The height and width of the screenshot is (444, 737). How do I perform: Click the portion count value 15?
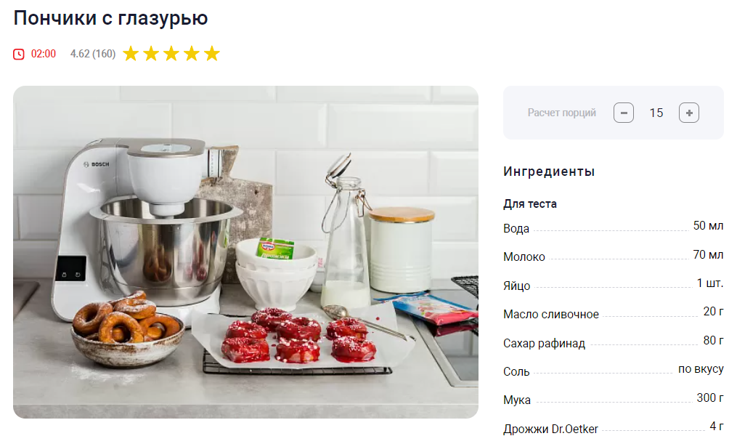pyautogui.click(x=656, y=113)
